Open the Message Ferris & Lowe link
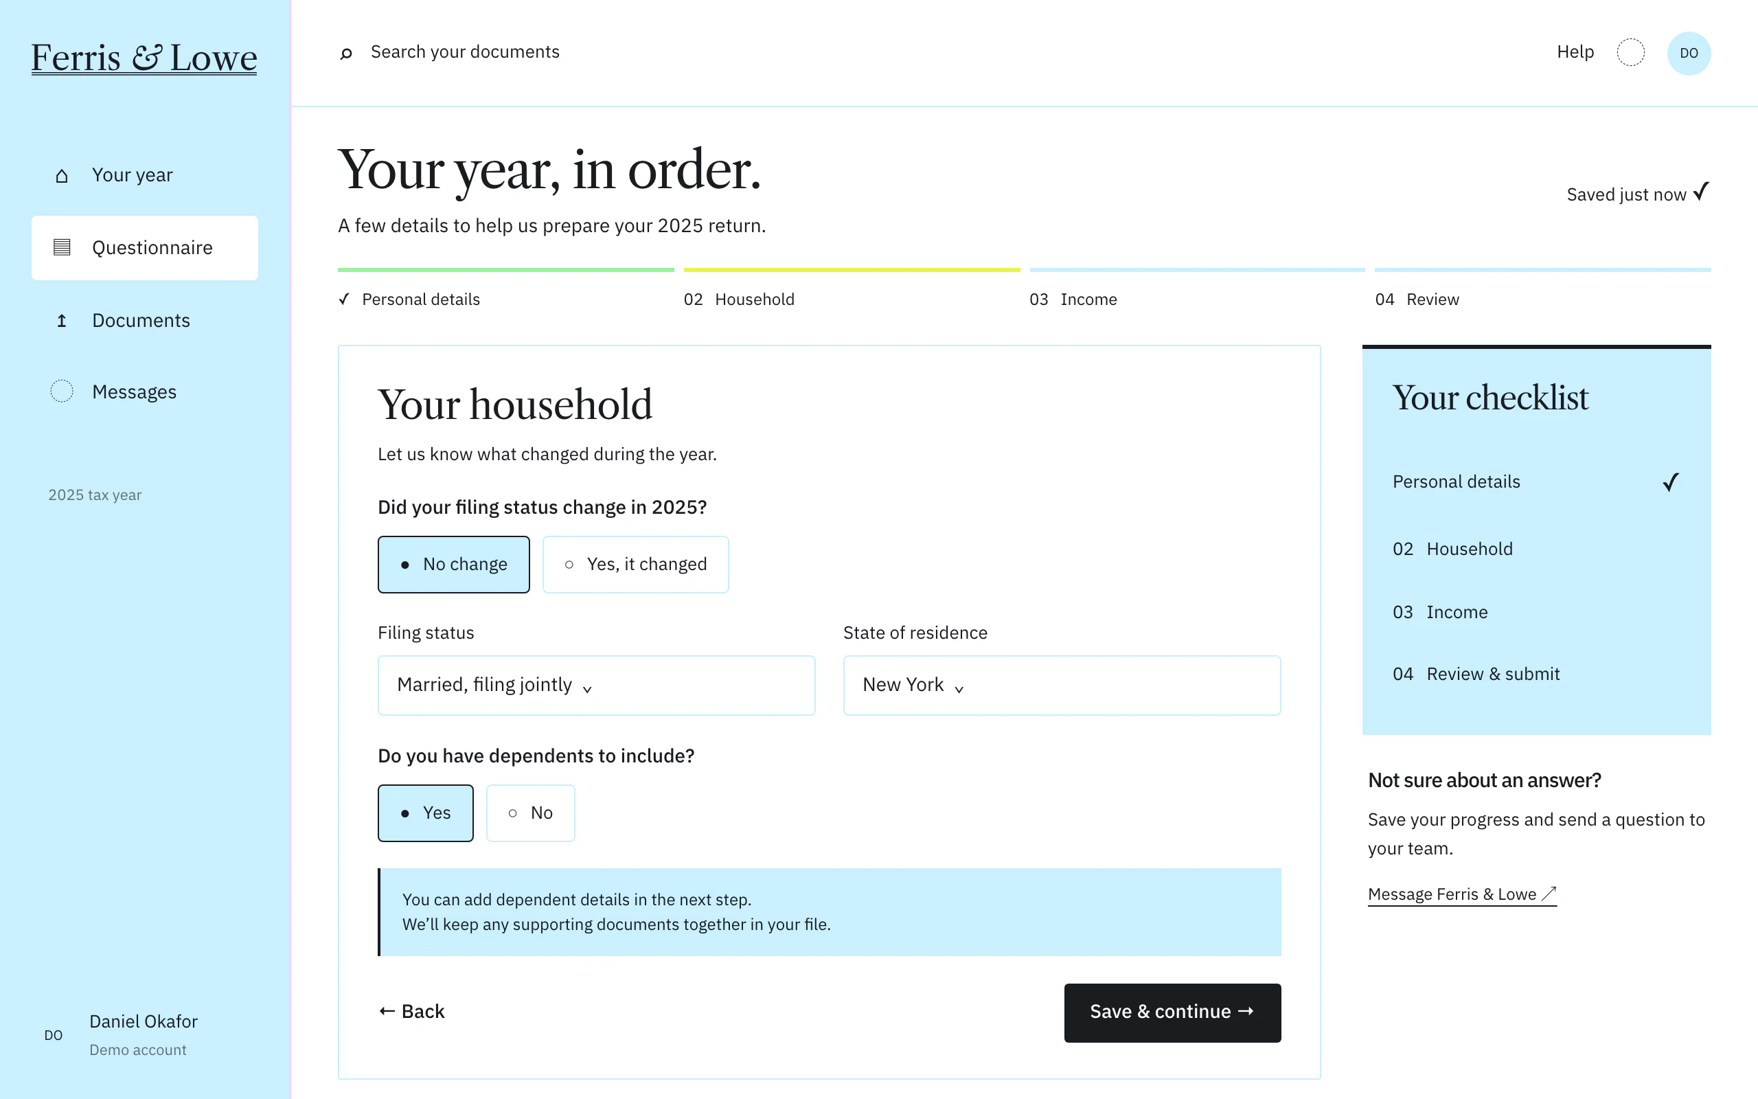Screen dimensions: 1758x1099 tap(1461, 894)
